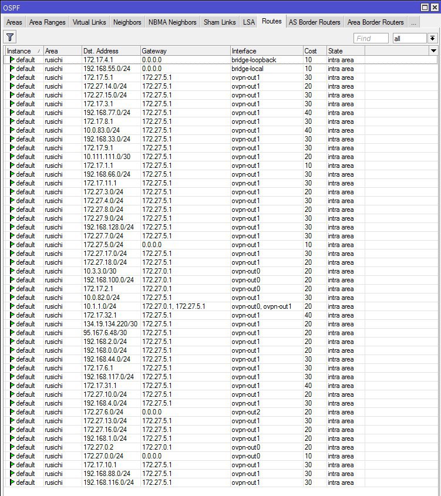Image resolution: width=441 pixels, height=496 pixels.
Task: Click interface cell 'bridge-local'
Action: click(x=247, y=69)
